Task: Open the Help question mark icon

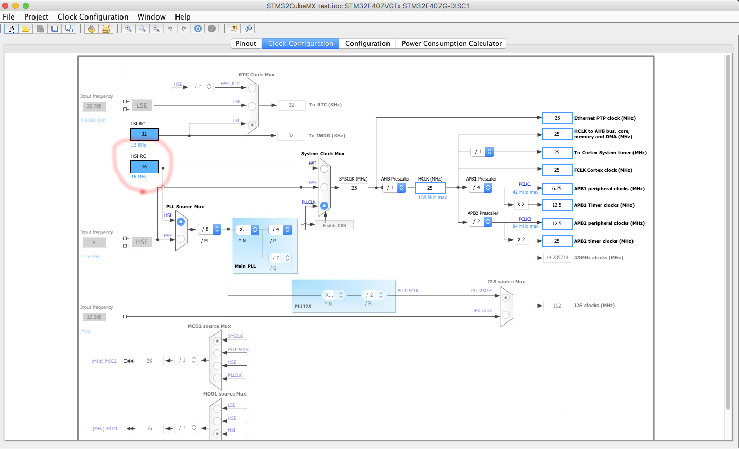Action: [234, 29]
